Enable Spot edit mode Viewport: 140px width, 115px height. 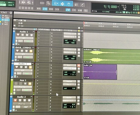click(x=10, y=2)
